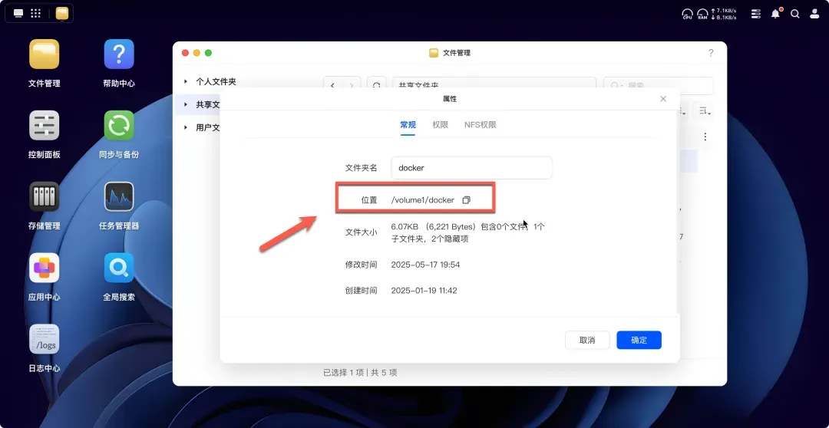Screen dimensions: 829x428
Task: Expand the 个人文件夹 tree arrow
Action: 186,82
